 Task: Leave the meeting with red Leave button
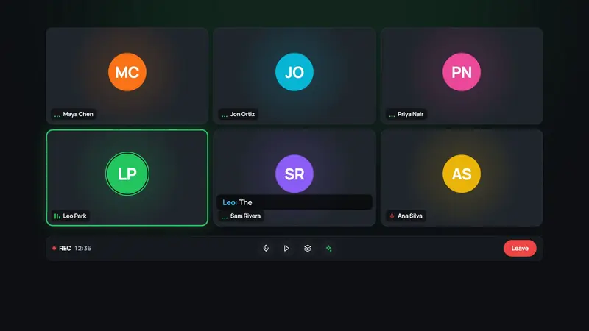520,249
